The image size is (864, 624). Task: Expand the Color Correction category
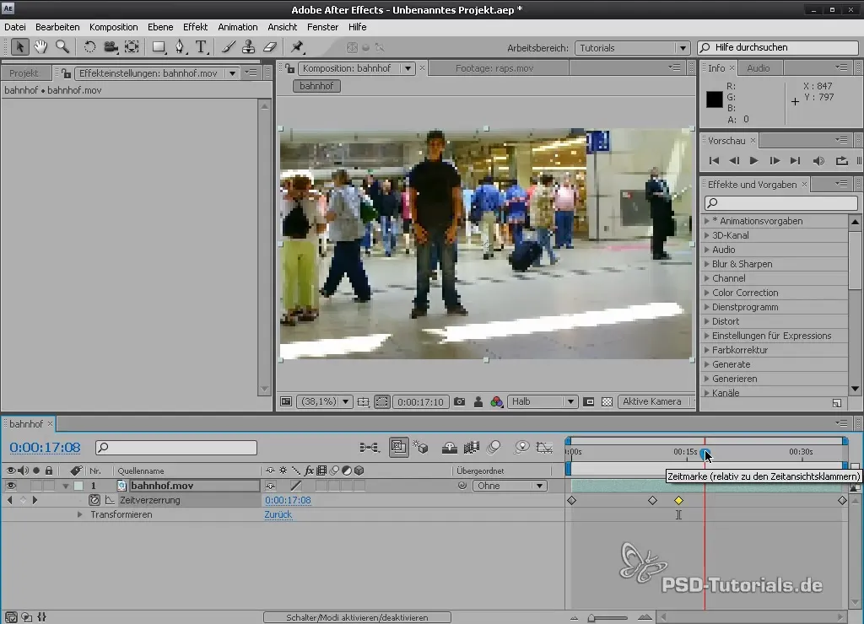[x=707, y=293]
